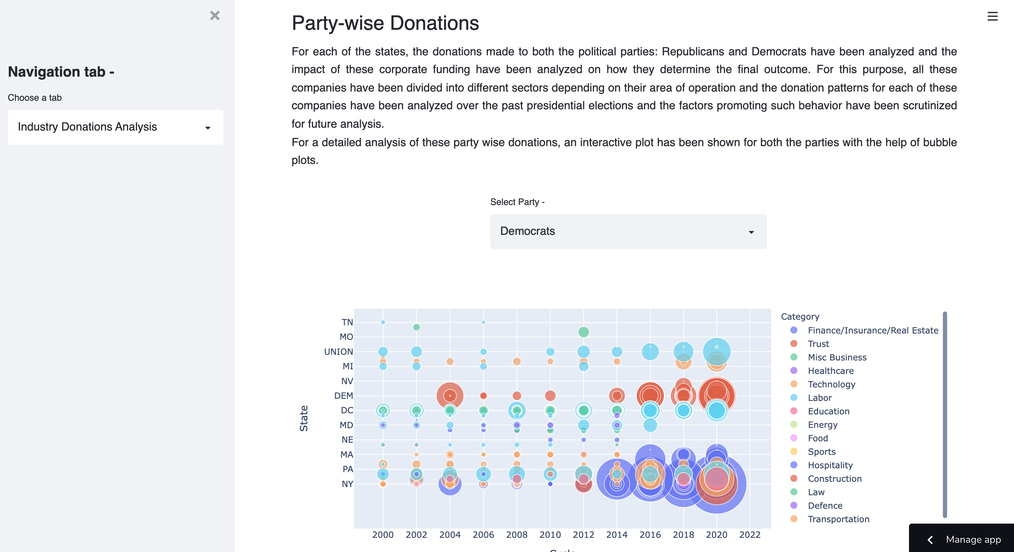This screenshot has height=552, width=1014.
Task: Toggle Misc Business series in legend
Action: (837, 357)
